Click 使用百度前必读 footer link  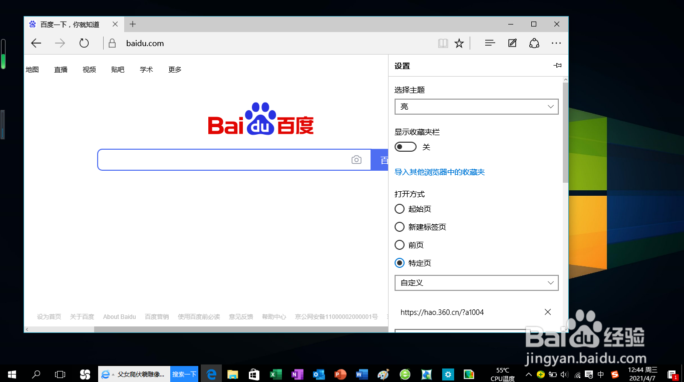(199, 316)
